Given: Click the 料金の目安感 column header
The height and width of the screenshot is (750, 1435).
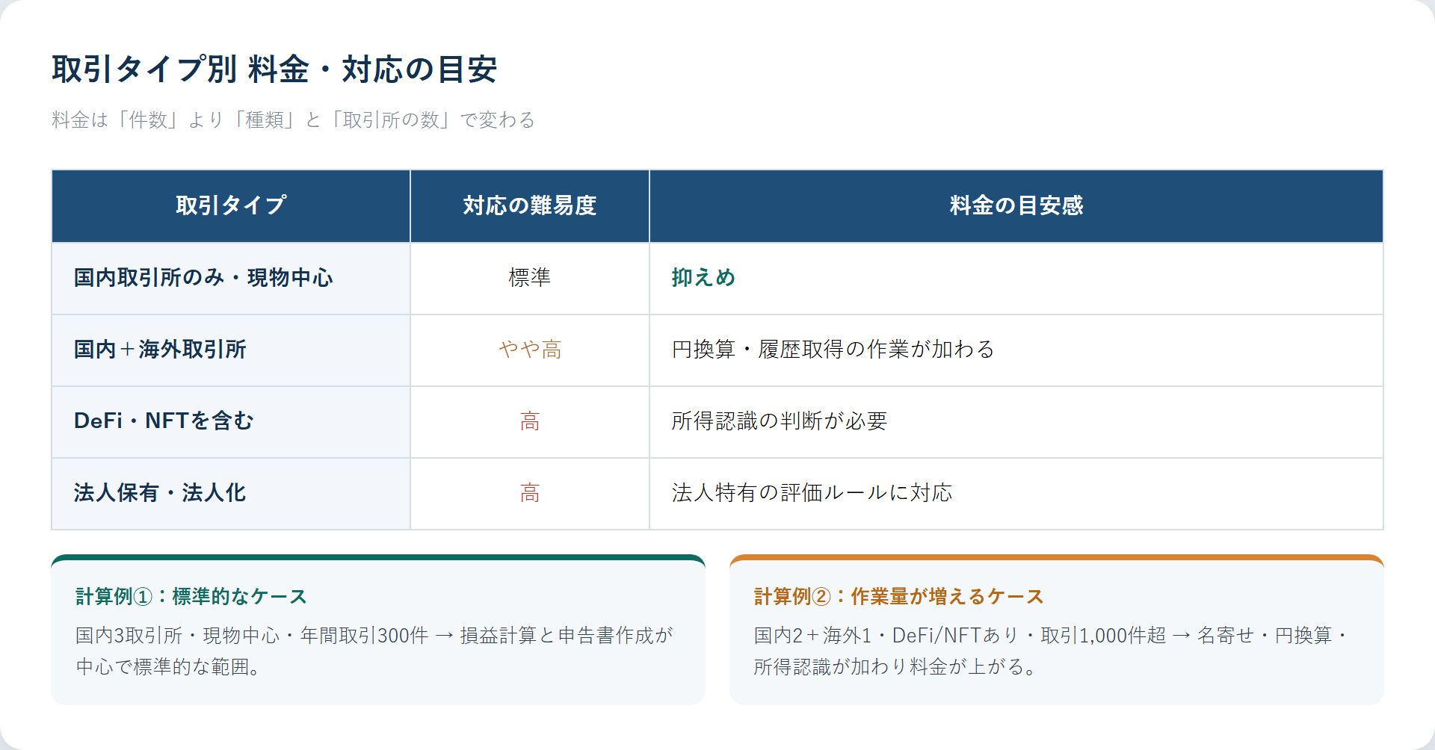Looking at the screenshot, I should (x=1016, y=205).
